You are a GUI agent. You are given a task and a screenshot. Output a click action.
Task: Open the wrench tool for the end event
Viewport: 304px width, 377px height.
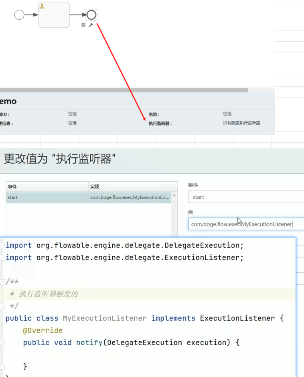(91, 25)
